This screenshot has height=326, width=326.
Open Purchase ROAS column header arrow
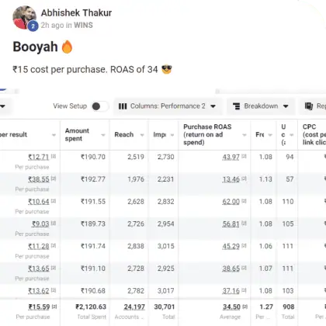[244, 135]
